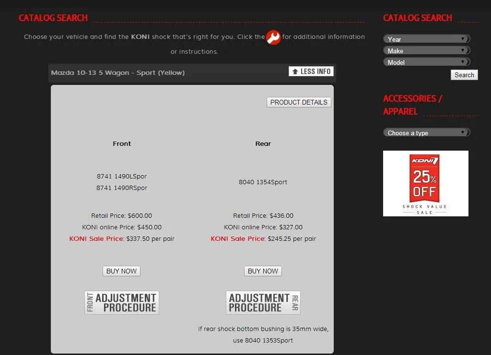Screen dimensions: 491x355
Task: Click the KONI 25% OFF sale banner
Action: point(425,183)
